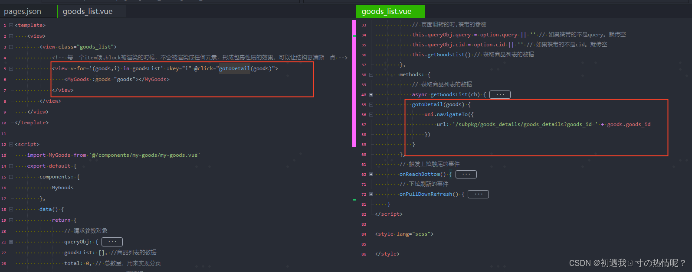Image resolution: width=692 pixels, height=272 pixels.
Task: Open the ellipsis placeholder after onPullDownRefresh()
Action: pos(478,194)
